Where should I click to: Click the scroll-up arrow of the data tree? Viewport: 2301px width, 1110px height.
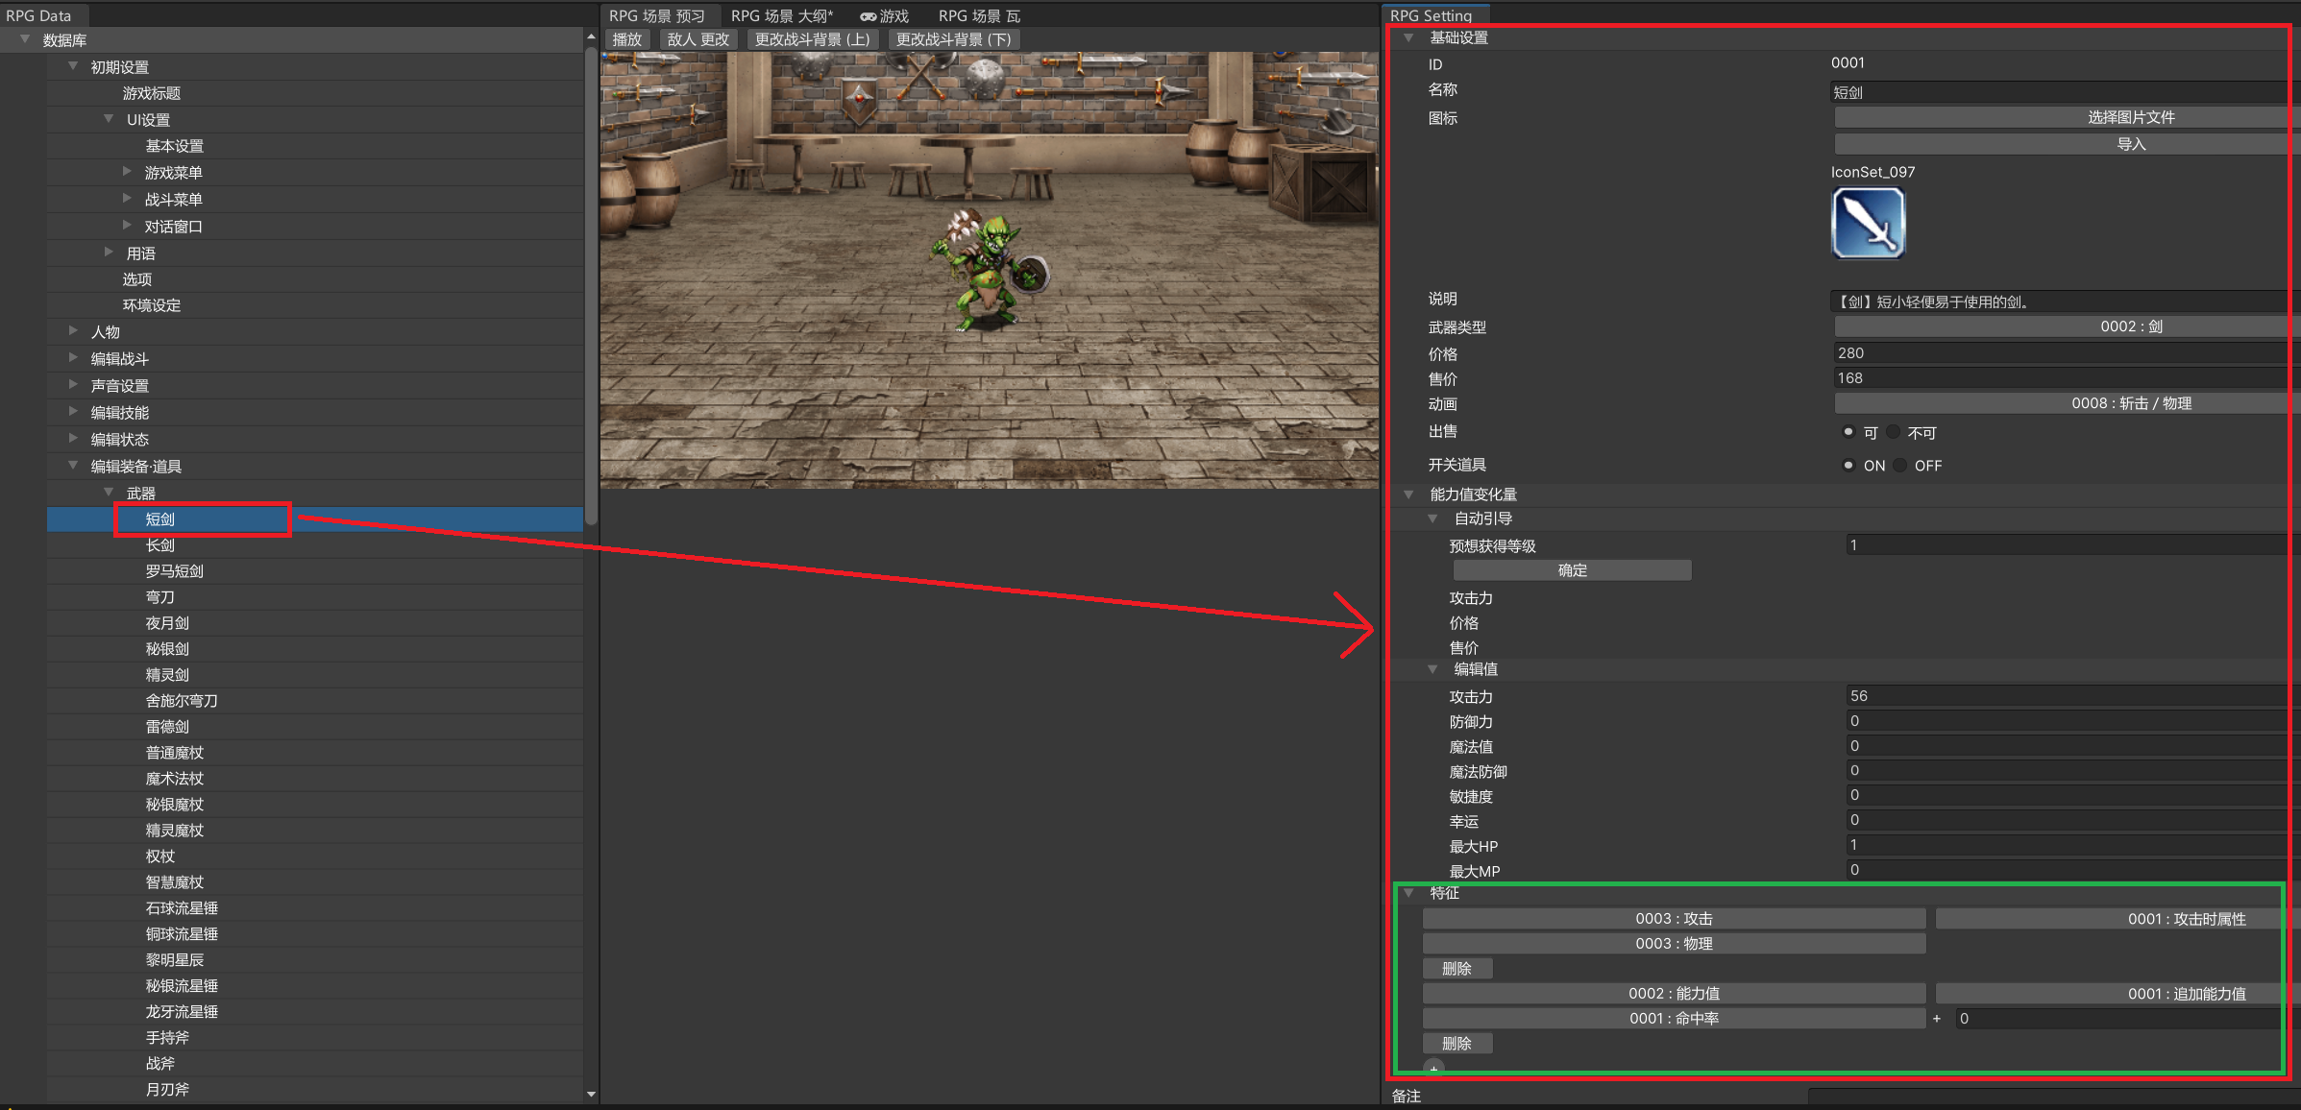(x=591, y=36)
